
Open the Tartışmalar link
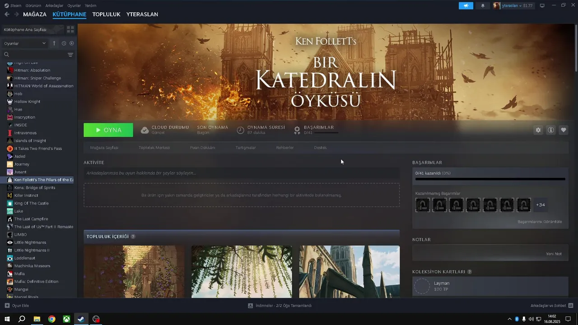coord(246,148)
